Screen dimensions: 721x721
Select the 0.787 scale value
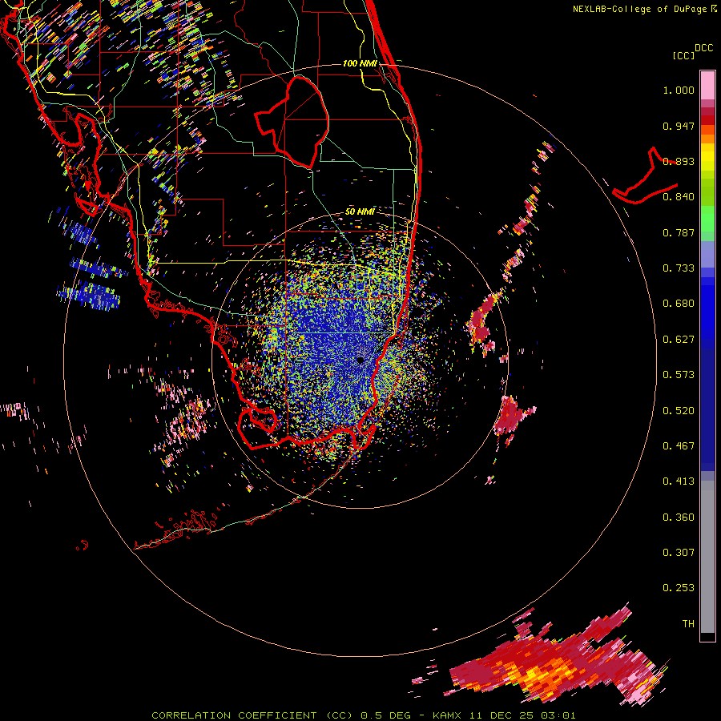click(x=679, y=232)
